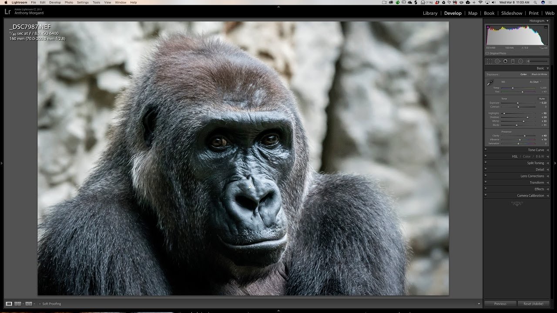Open the WB As Shot dropdown

click(535, 82)
